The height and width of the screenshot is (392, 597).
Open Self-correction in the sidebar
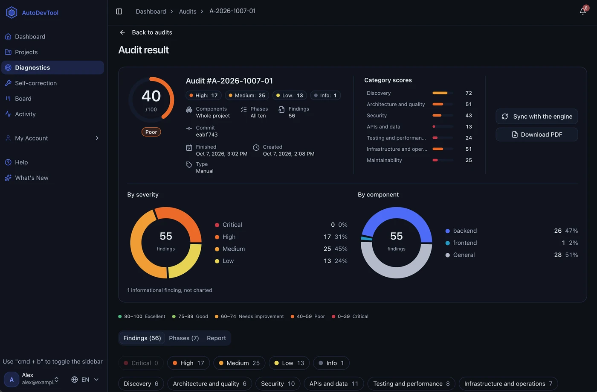pyautogui.click(x=53, y=83)
